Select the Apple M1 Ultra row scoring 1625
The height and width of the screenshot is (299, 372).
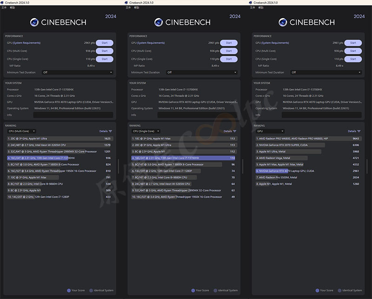(x=60, y=139)
